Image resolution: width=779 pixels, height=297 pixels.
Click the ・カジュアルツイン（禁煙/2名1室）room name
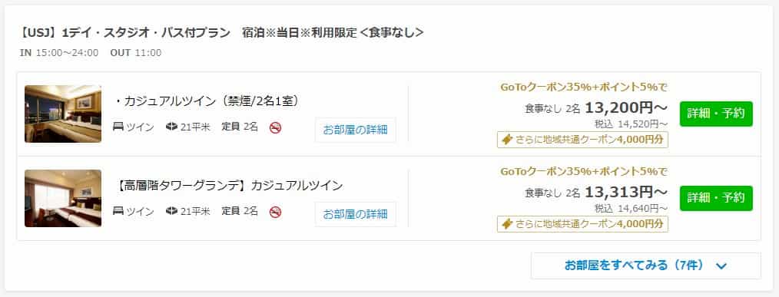(x=206, y=101)
